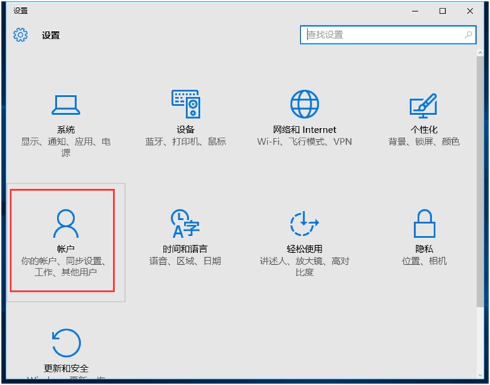
Task: Focus the 查找设置 search field
Action: pyautogui.click(x=383, y=34)
